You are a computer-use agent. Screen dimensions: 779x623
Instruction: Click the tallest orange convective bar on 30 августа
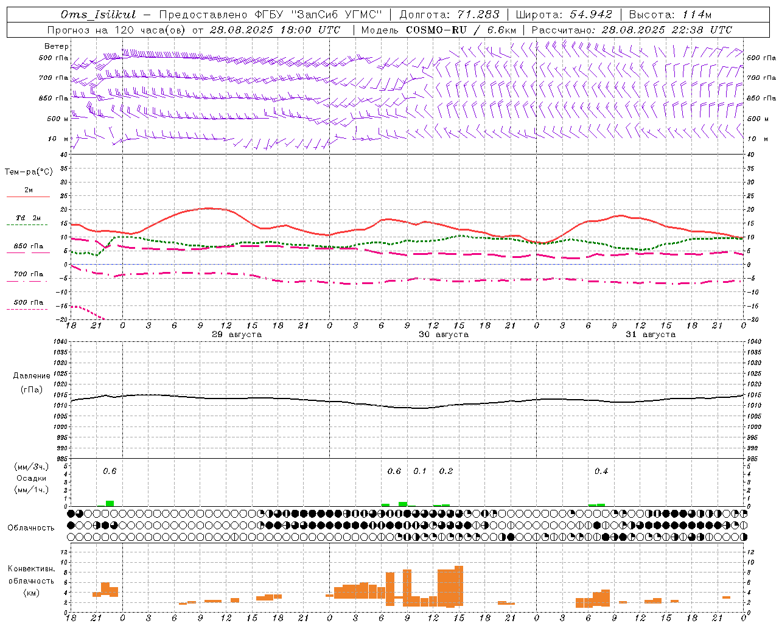click(x=459, y=586)
